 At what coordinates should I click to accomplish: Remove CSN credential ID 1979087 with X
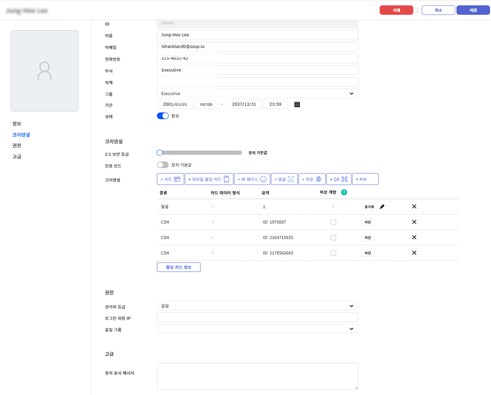414,222
